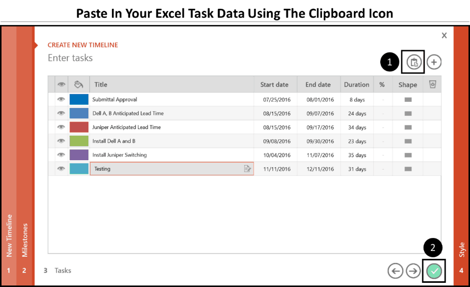Toggle visibility of Install Dell A and B
This screenshot has width=470, height=287.
[x=61, y=141]
